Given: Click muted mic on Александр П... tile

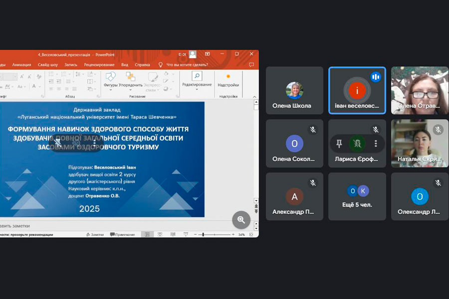Looking at the screenshot, I should click(313, 182).
